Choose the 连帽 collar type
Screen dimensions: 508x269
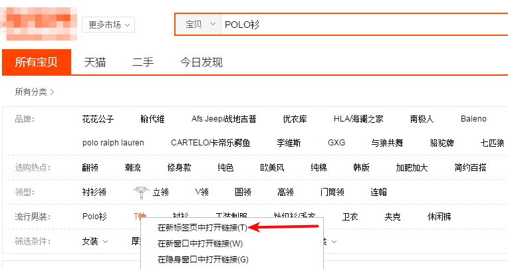(x=379, y=192)
